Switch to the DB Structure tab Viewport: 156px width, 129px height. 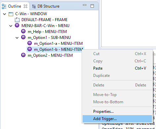click(x=46, y=6)
